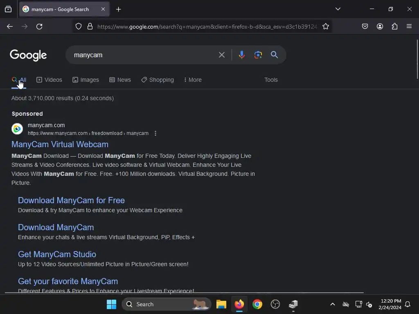Click the manycam.com site favicon

[x=17, y=129]
